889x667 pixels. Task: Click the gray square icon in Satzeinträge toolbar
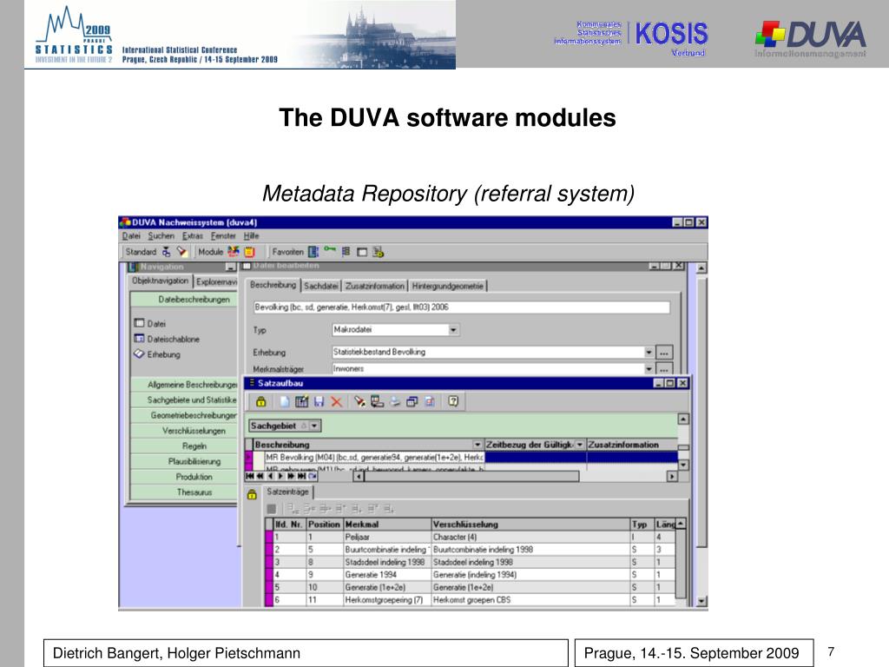pyautogui.click(x=272, y=509)
